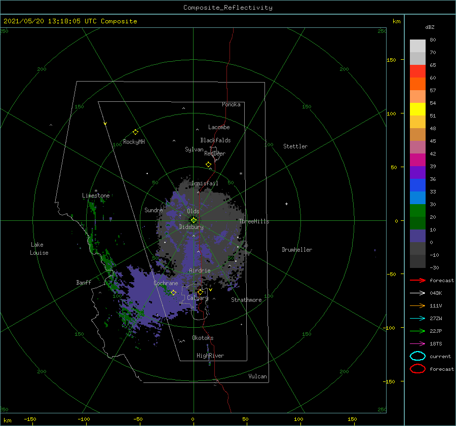
Task: Click the asterisk marker above Limestone
Action: pos(96,191)
